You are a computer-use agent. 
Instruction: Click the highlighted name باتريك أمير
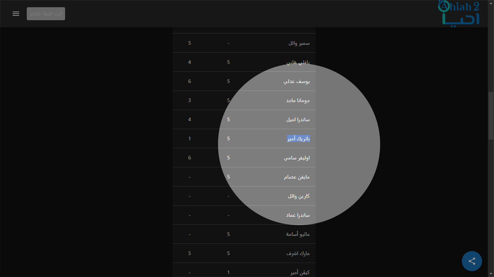299,139
